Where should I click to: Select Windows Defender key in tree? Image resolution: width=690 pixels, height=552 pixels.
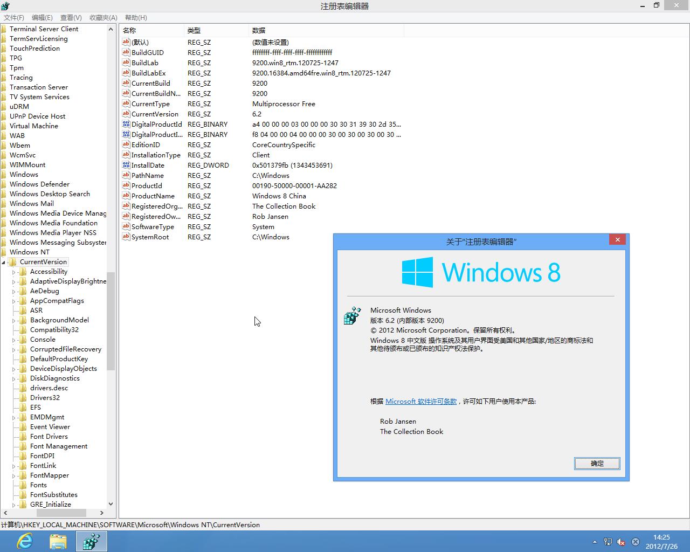40,184
